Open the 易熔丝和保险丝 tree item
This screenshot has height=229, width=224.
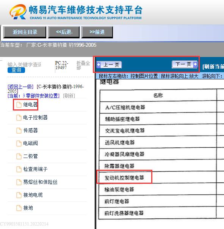click(41, 182)
